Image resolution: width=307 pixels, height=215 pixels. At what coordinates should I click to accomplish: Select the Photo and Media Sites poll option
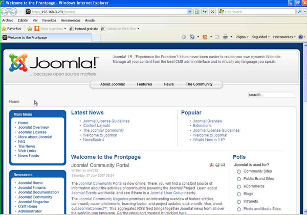click(x=239, y=209)
